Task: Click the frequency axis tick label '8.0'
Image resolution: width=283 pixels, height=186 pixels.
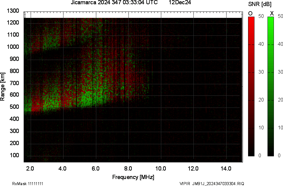Action: (128, 169)
